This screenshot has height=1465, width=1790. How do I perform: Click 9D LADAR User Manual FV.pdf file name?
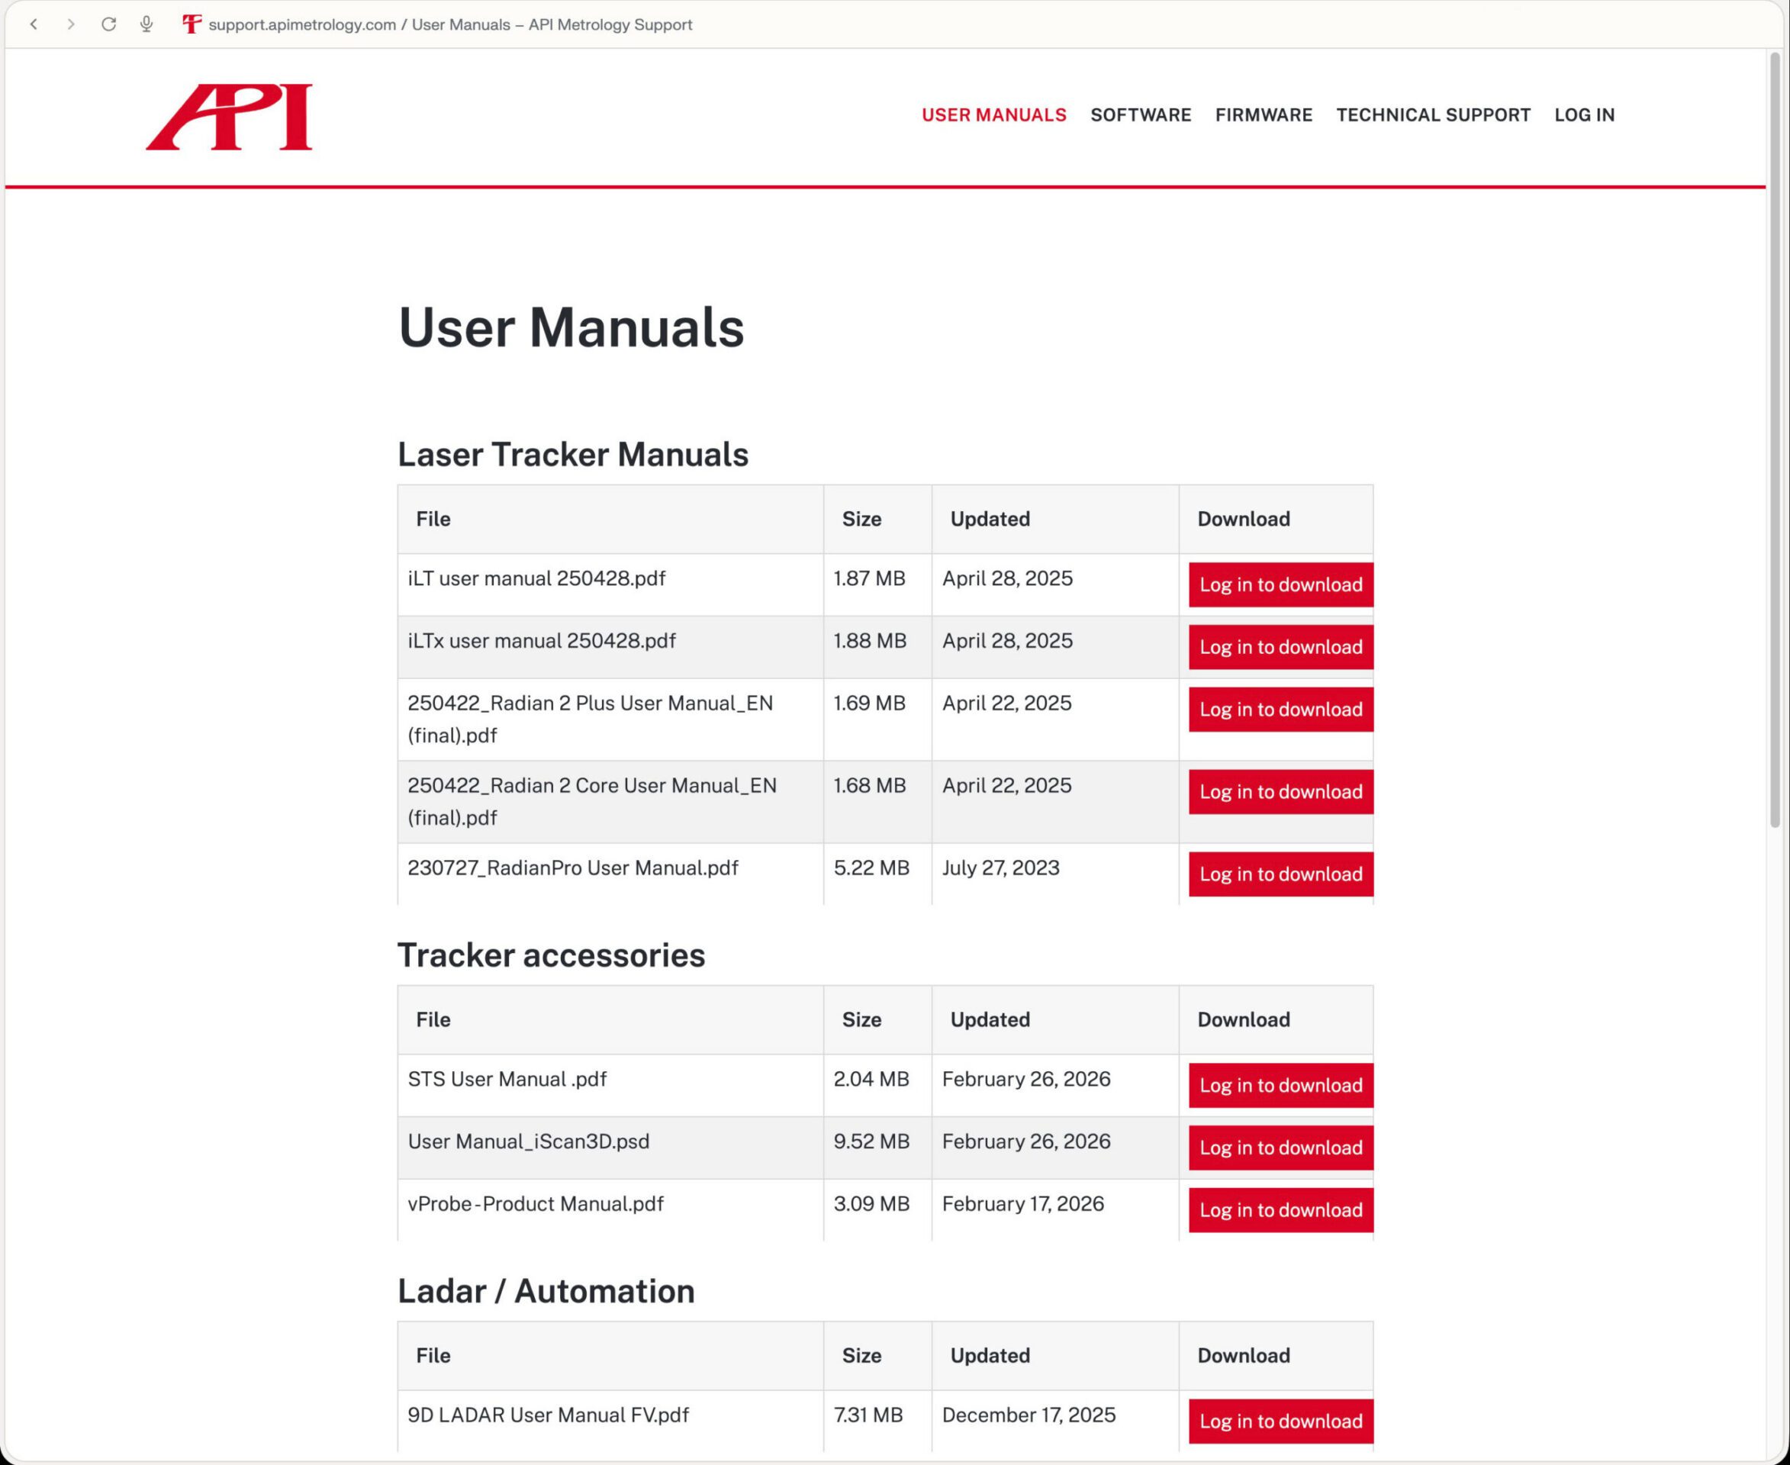tap(548, 1415)
